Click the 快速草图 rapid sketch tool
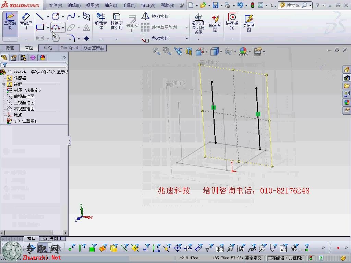This screenshot has width=351, height=263. [x=249, y=23]
